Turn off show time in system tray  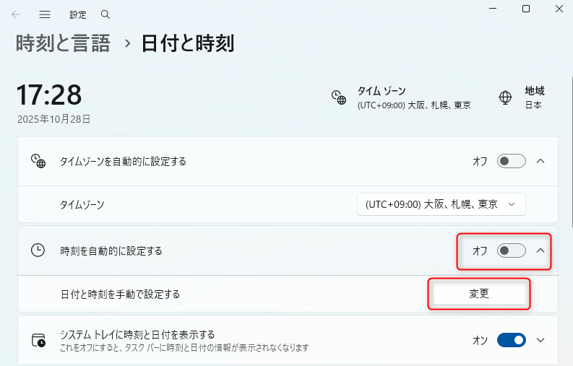[511, 340]
